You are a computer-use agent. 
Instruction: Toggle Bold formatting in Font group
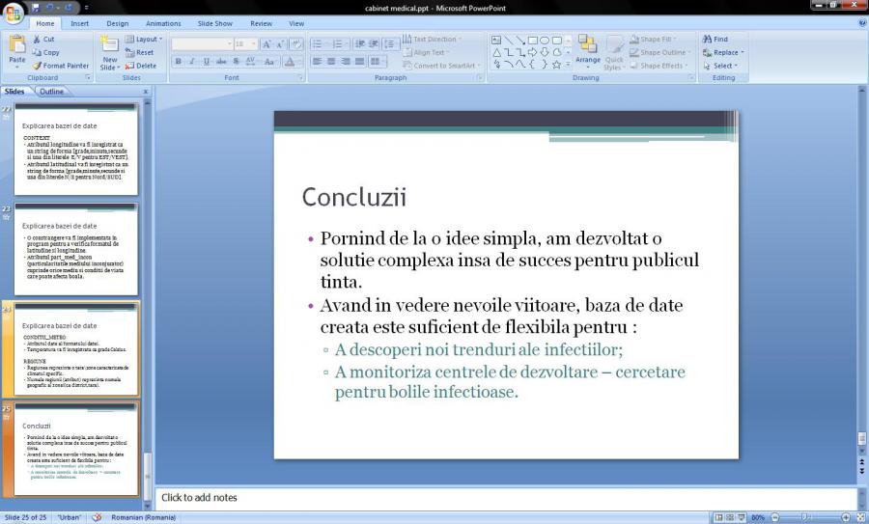179,62
